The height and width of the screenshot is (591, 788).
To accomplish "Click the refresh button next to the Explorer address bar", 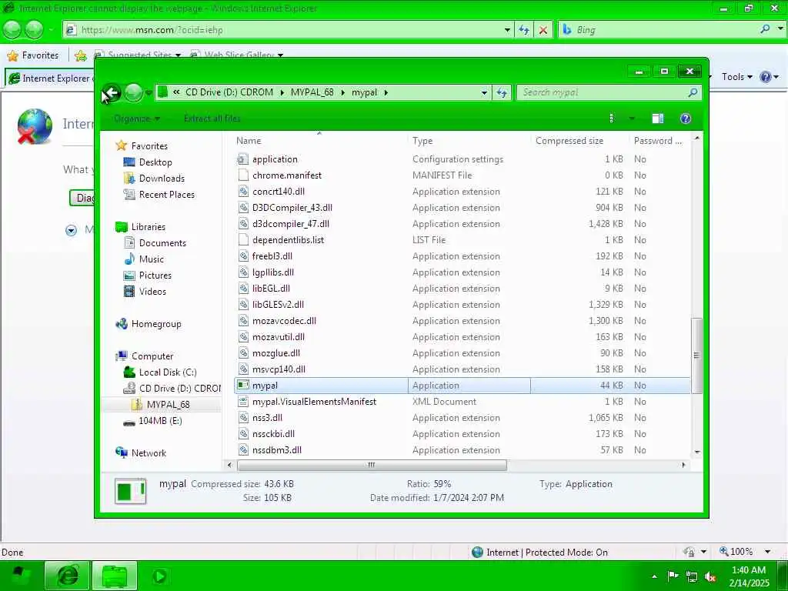I will [502, 92].
